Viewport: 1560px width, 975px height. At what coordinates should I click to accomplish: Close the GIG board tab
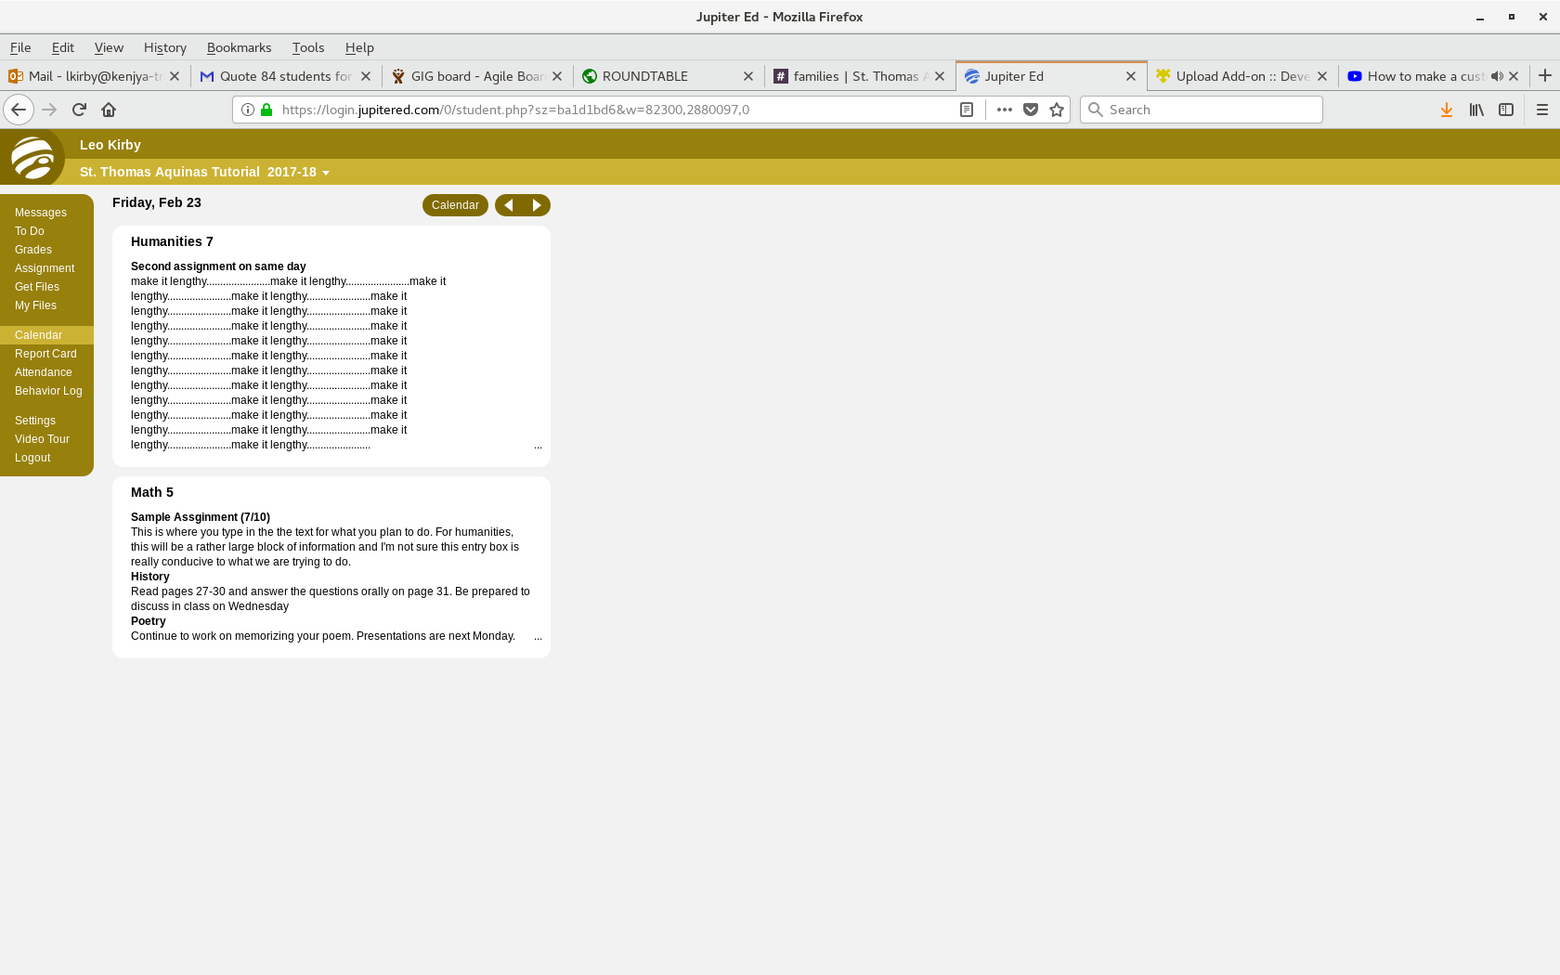557,76
